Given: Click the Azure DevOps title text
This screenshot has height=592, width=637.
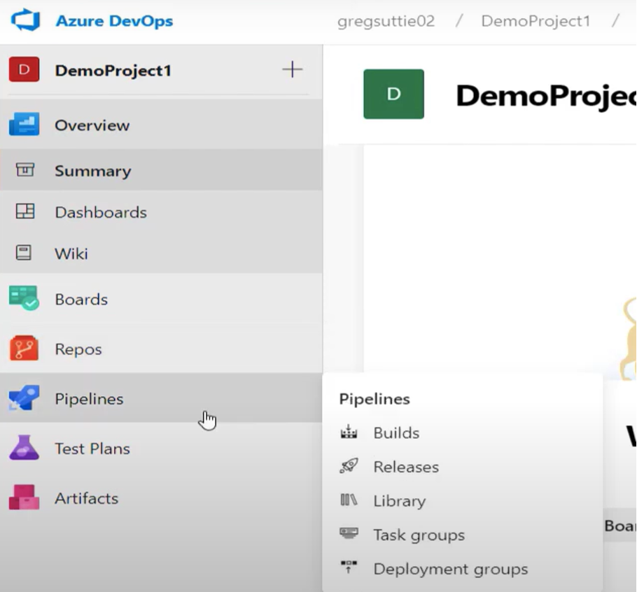Looking at the screenshot, I should point(114,21).
